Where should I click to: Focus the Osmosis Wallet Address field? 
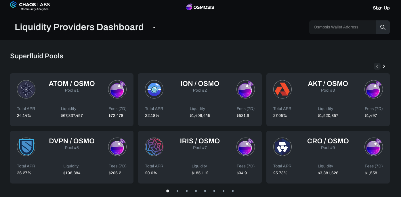(343, 27)
